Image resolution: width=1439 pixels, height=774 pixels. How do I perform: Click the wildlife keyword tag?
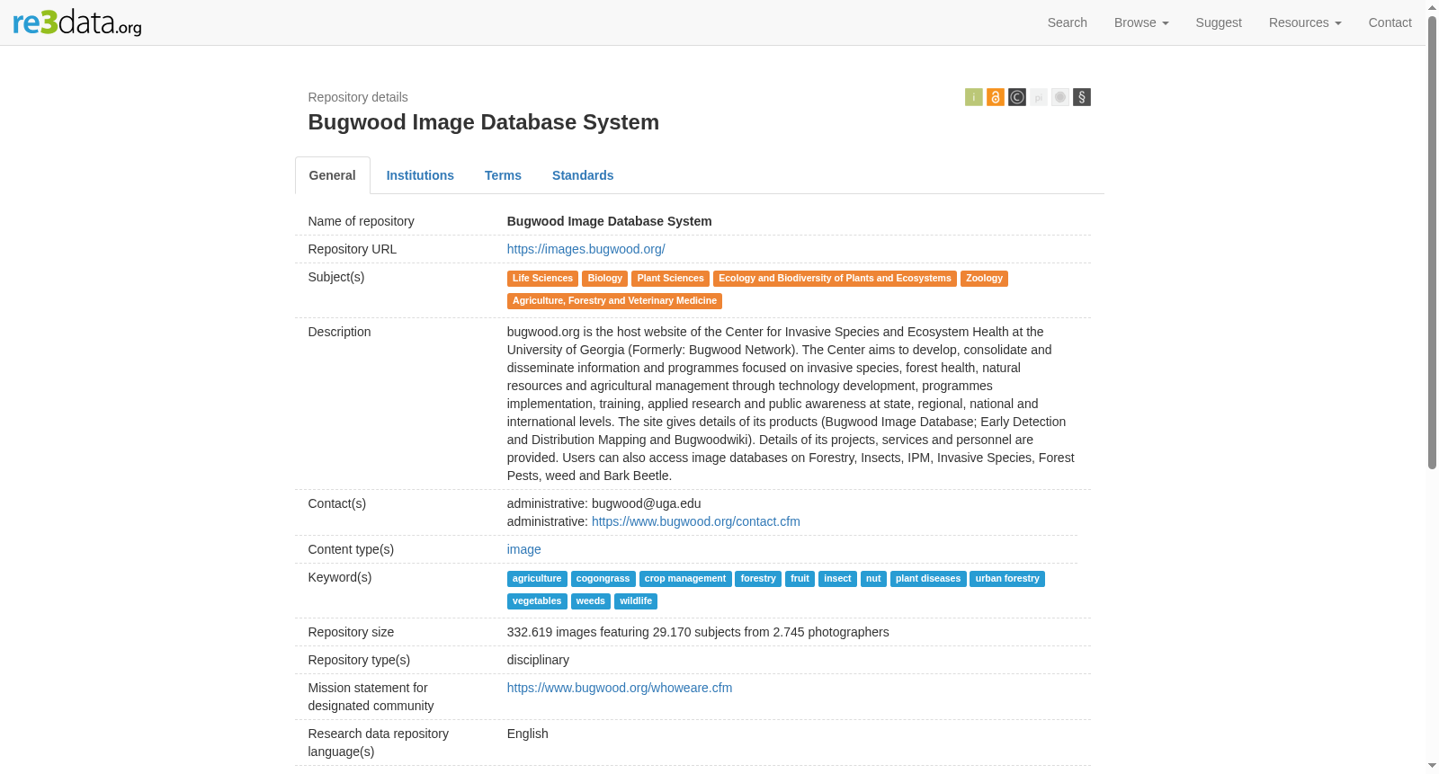(636, 601)
